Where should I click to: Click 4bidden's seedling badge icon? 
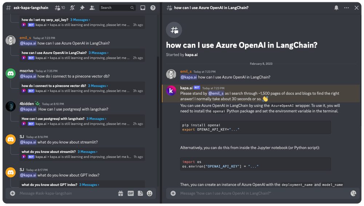pyautogui.click(x=37, y=104)
